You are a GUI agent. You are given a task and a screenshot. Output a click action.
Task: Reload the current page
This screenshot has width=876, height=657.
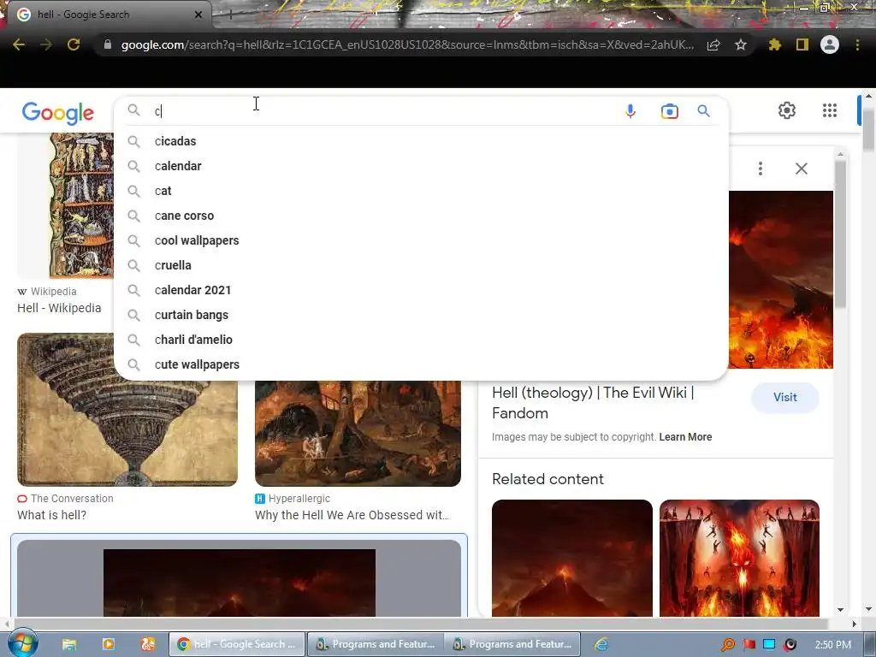74,44
